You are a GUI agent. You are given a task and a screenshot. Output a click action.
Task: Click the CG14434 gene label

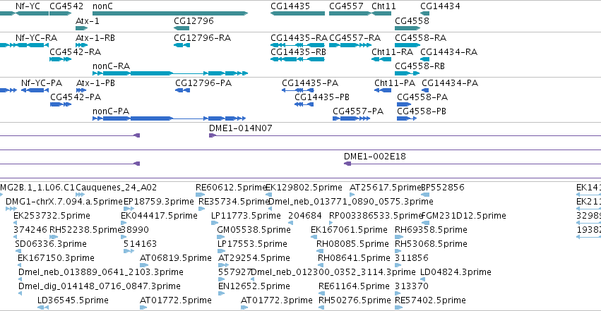point(440,6)
